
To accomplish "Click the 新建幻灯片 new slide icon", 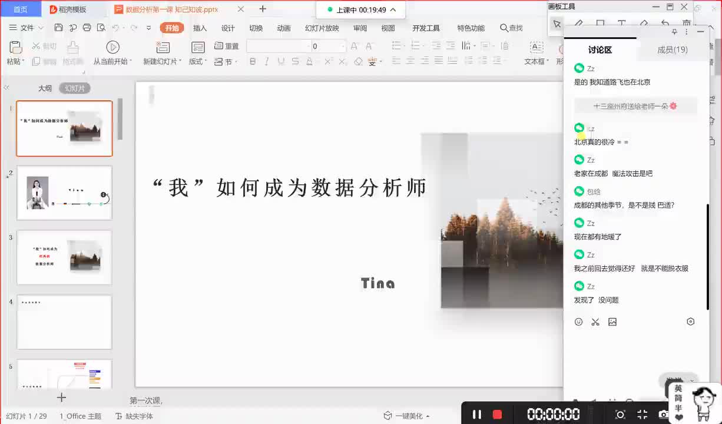I will [163, 48].
